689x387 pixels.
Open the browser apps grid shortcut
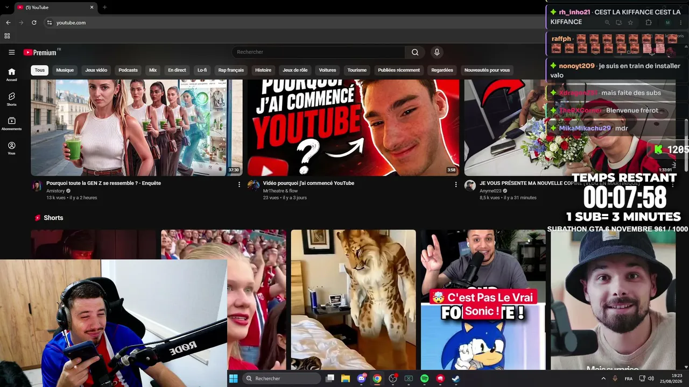click(x=7, y=36)
